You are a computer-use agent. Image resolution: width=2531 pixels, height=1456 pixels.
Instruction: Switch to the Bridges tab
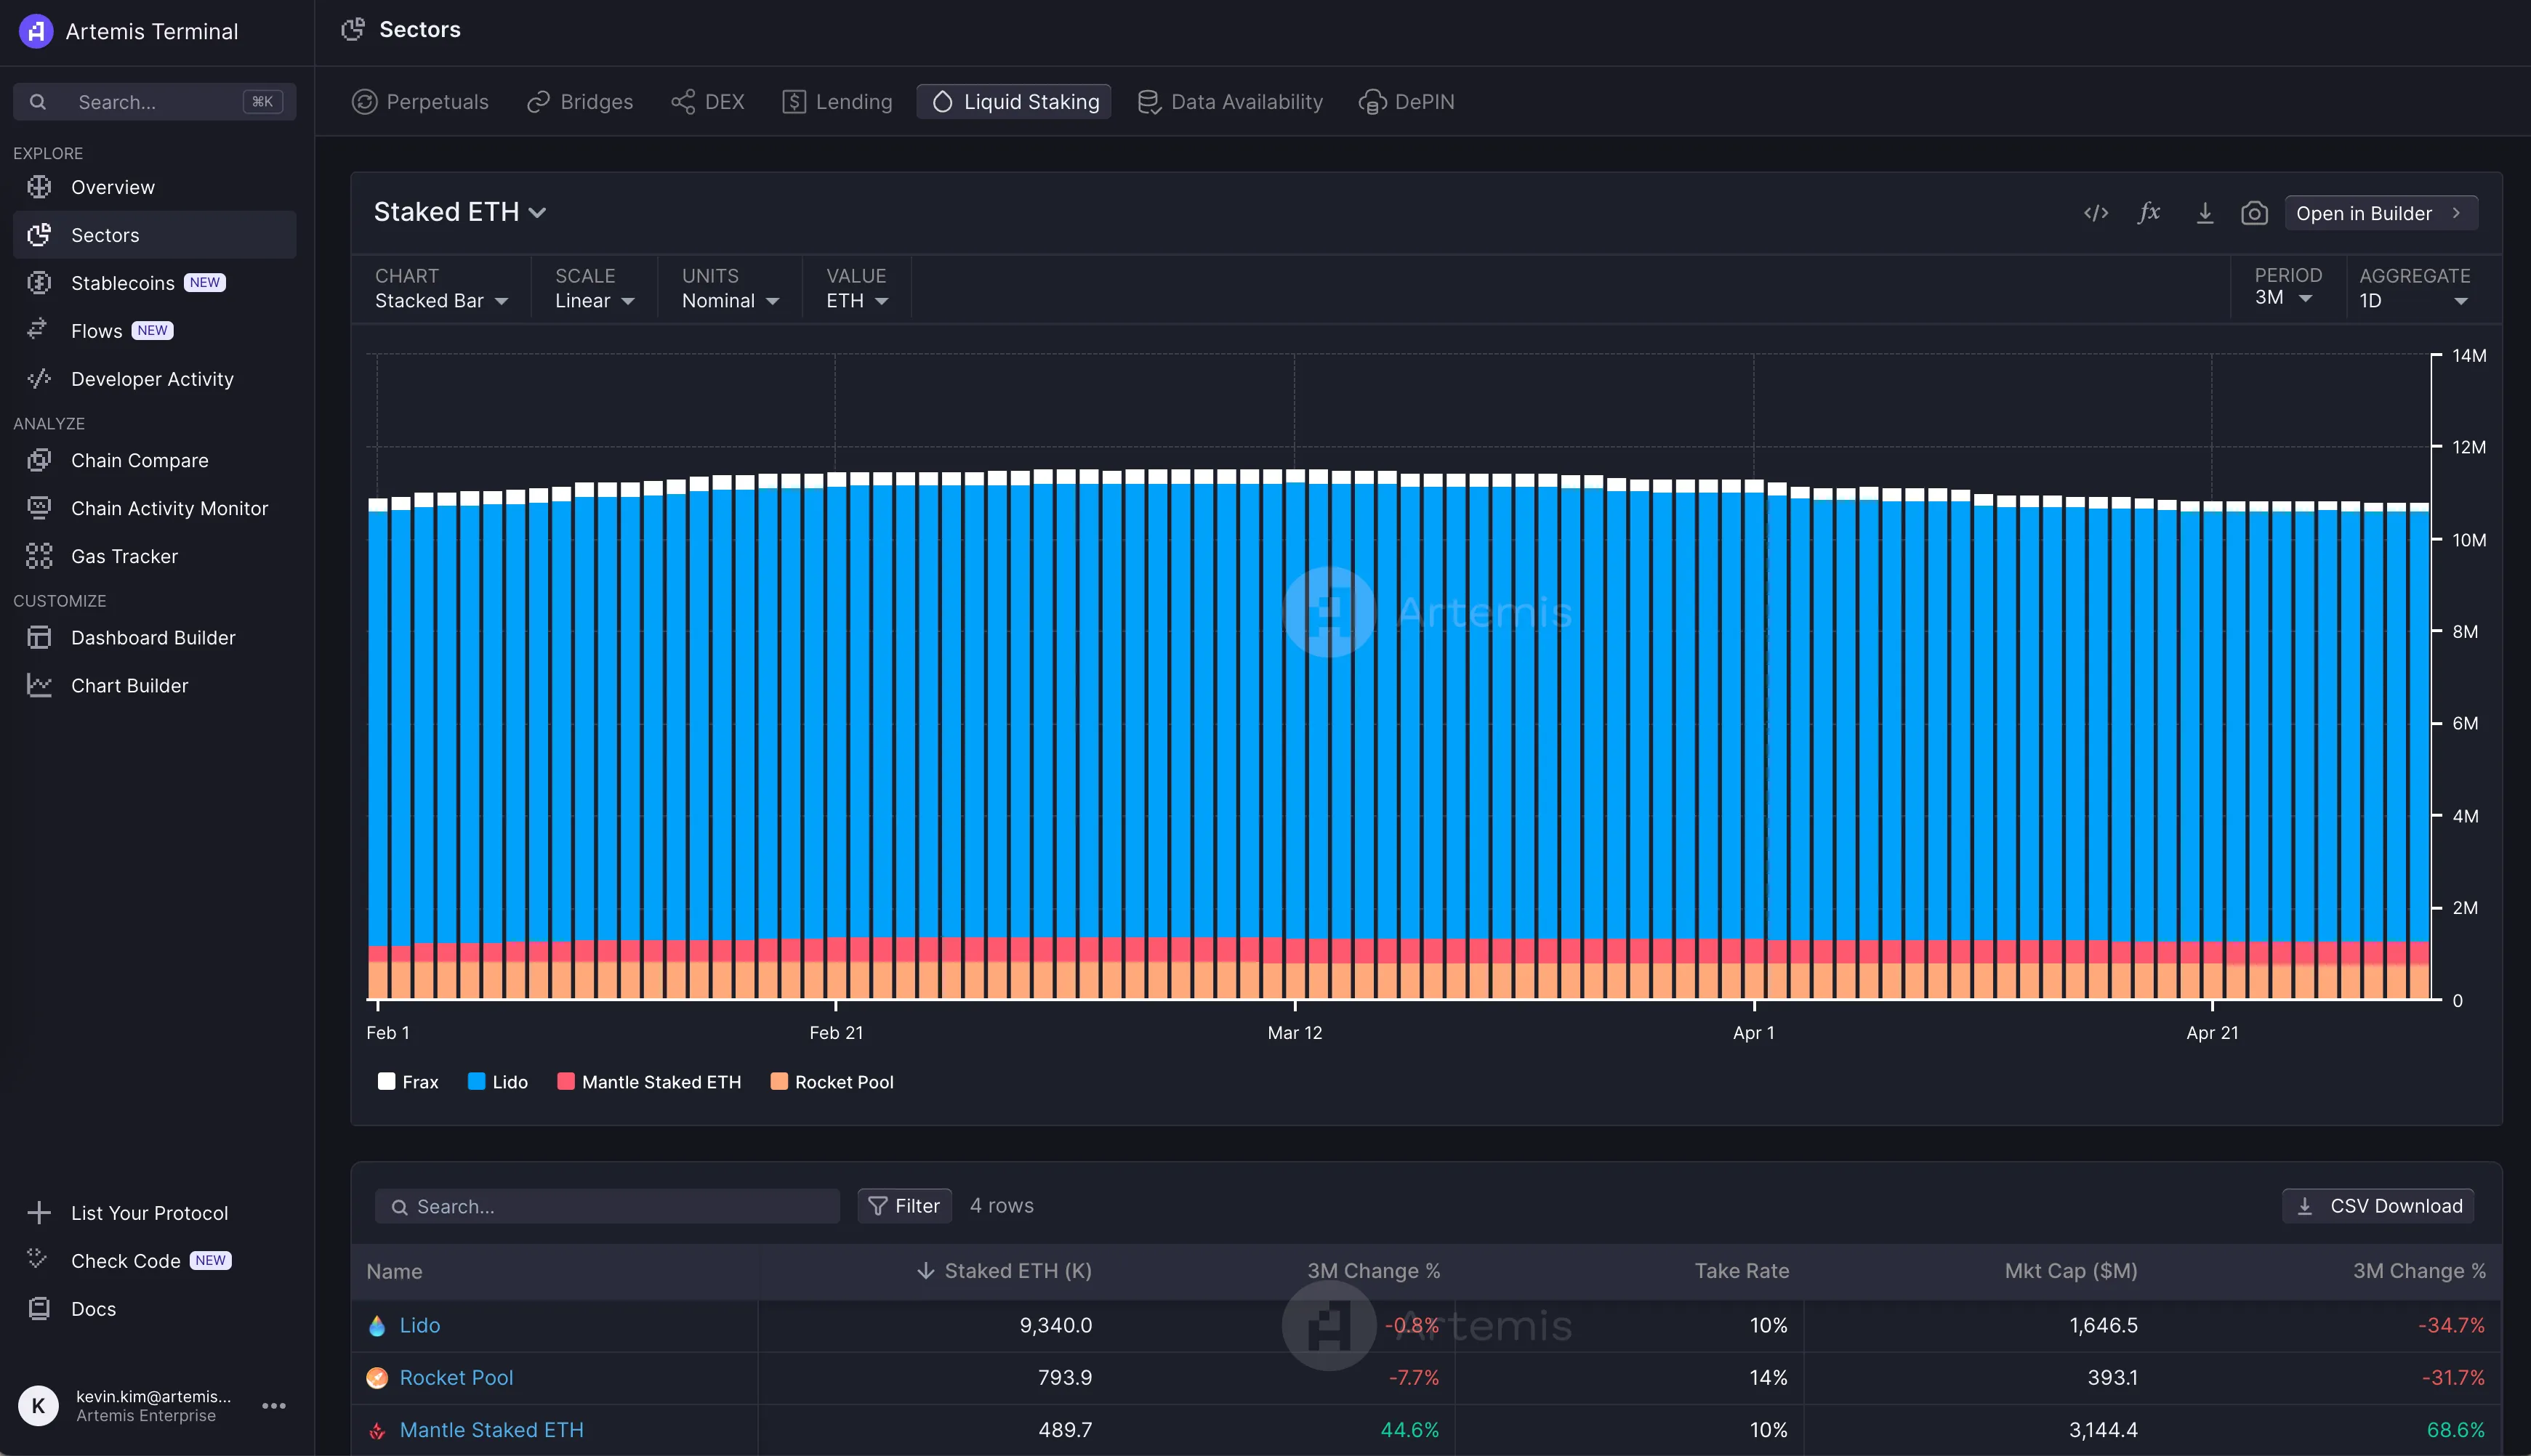tap(580, 102)
